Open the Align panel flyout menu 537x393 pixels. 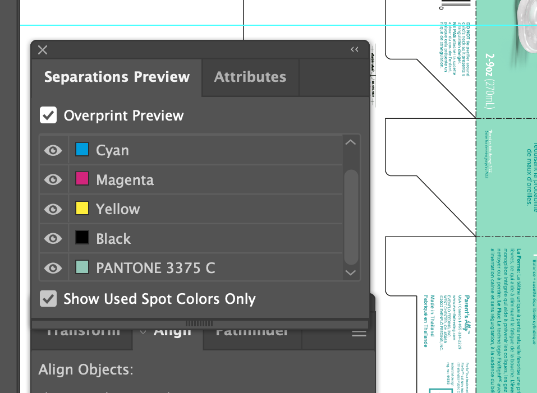pos(358,332)
